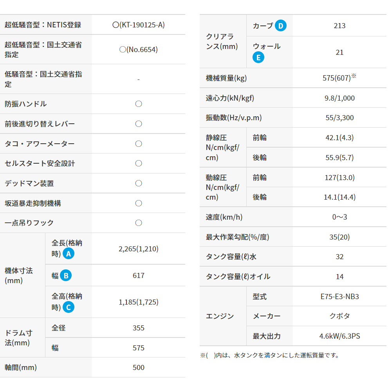This screenshot has width=388, height=388.
Task: Click the circle mark for 坂道暴走抑制機構
Action: click(x=138, y=203)
